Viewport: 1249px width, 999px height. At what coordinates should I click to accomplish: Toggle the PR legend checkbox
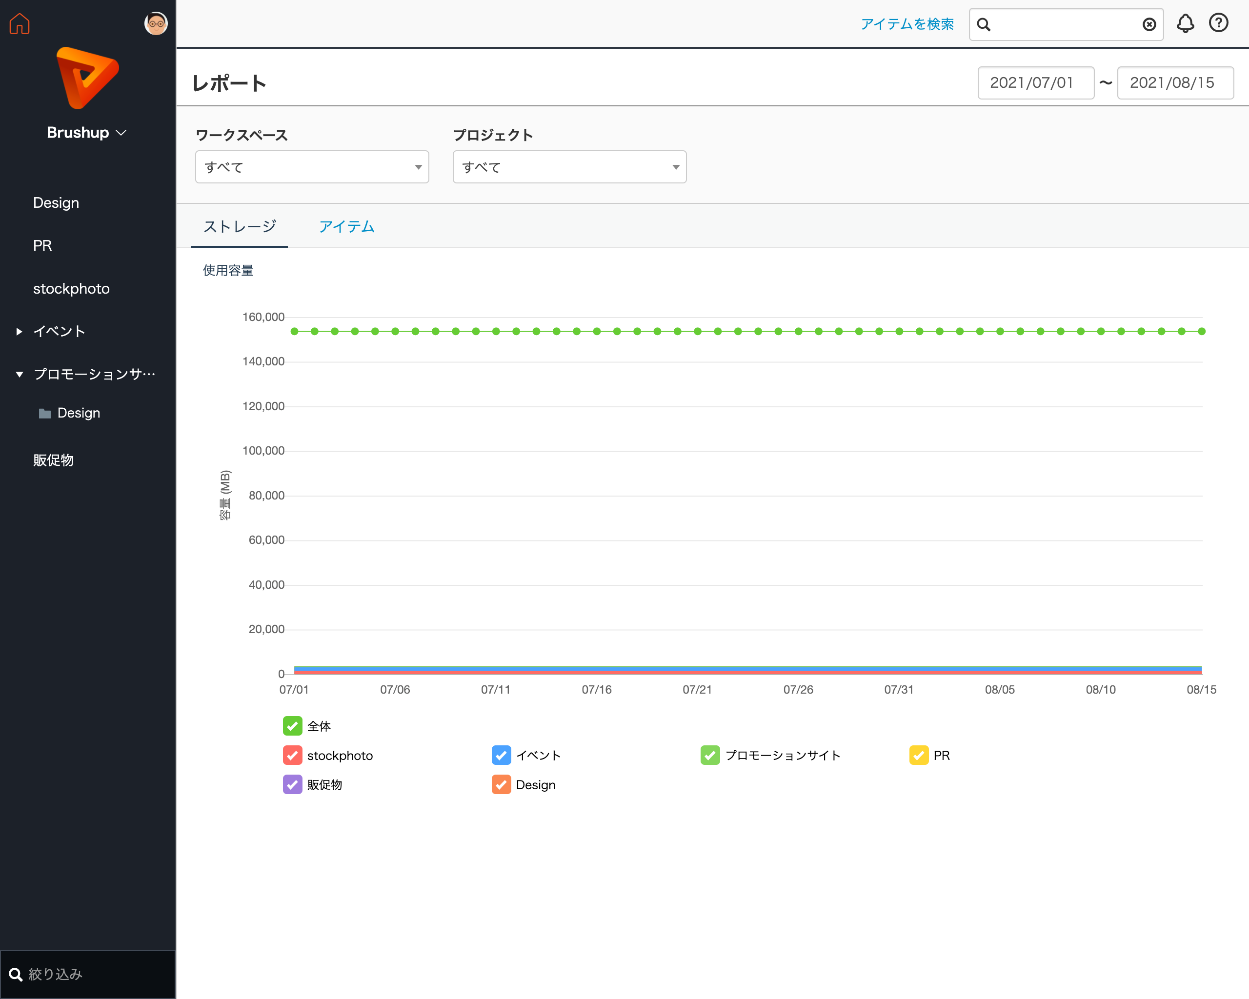click(x=919, y=755)
